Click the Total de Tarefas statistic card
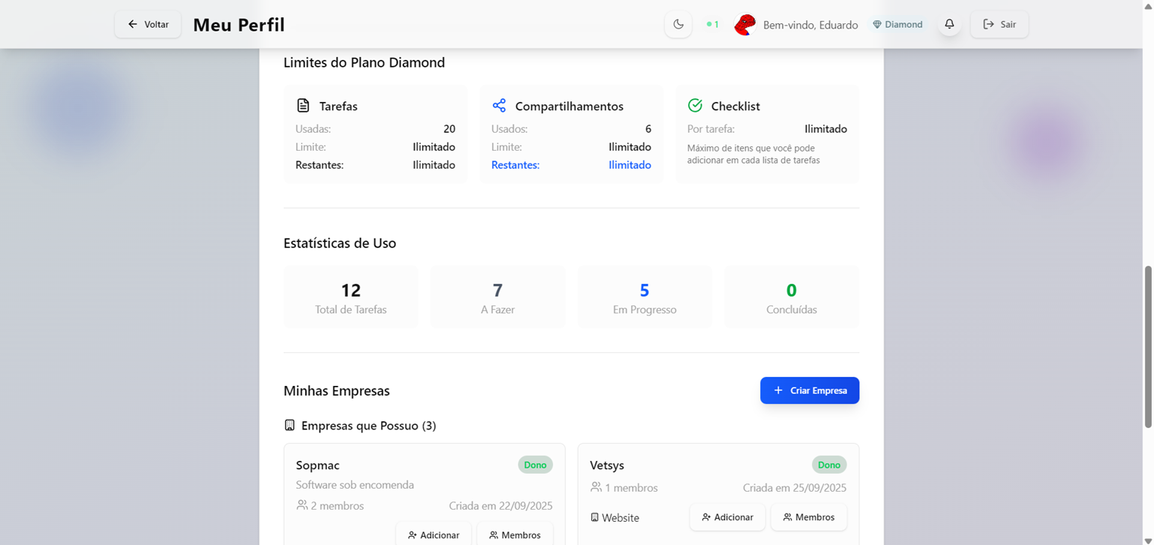Screen dimensions: 1154x545 351,297
